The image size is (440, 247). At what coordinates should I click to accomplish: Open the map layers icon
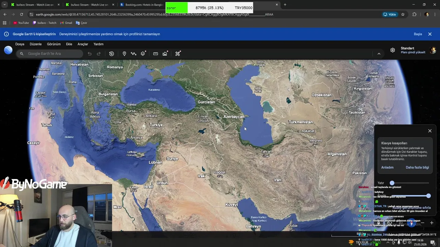[143, 54]
